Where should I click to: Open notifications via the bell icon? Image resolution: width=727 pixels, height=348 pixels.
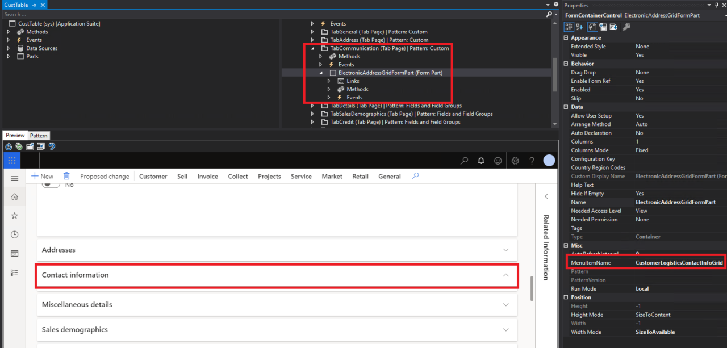coord(481,161)
